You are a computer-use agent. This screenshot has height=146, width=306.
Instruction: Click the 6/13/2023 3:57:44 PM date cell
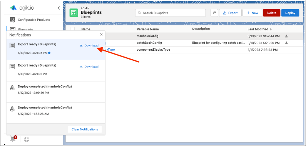263,36
